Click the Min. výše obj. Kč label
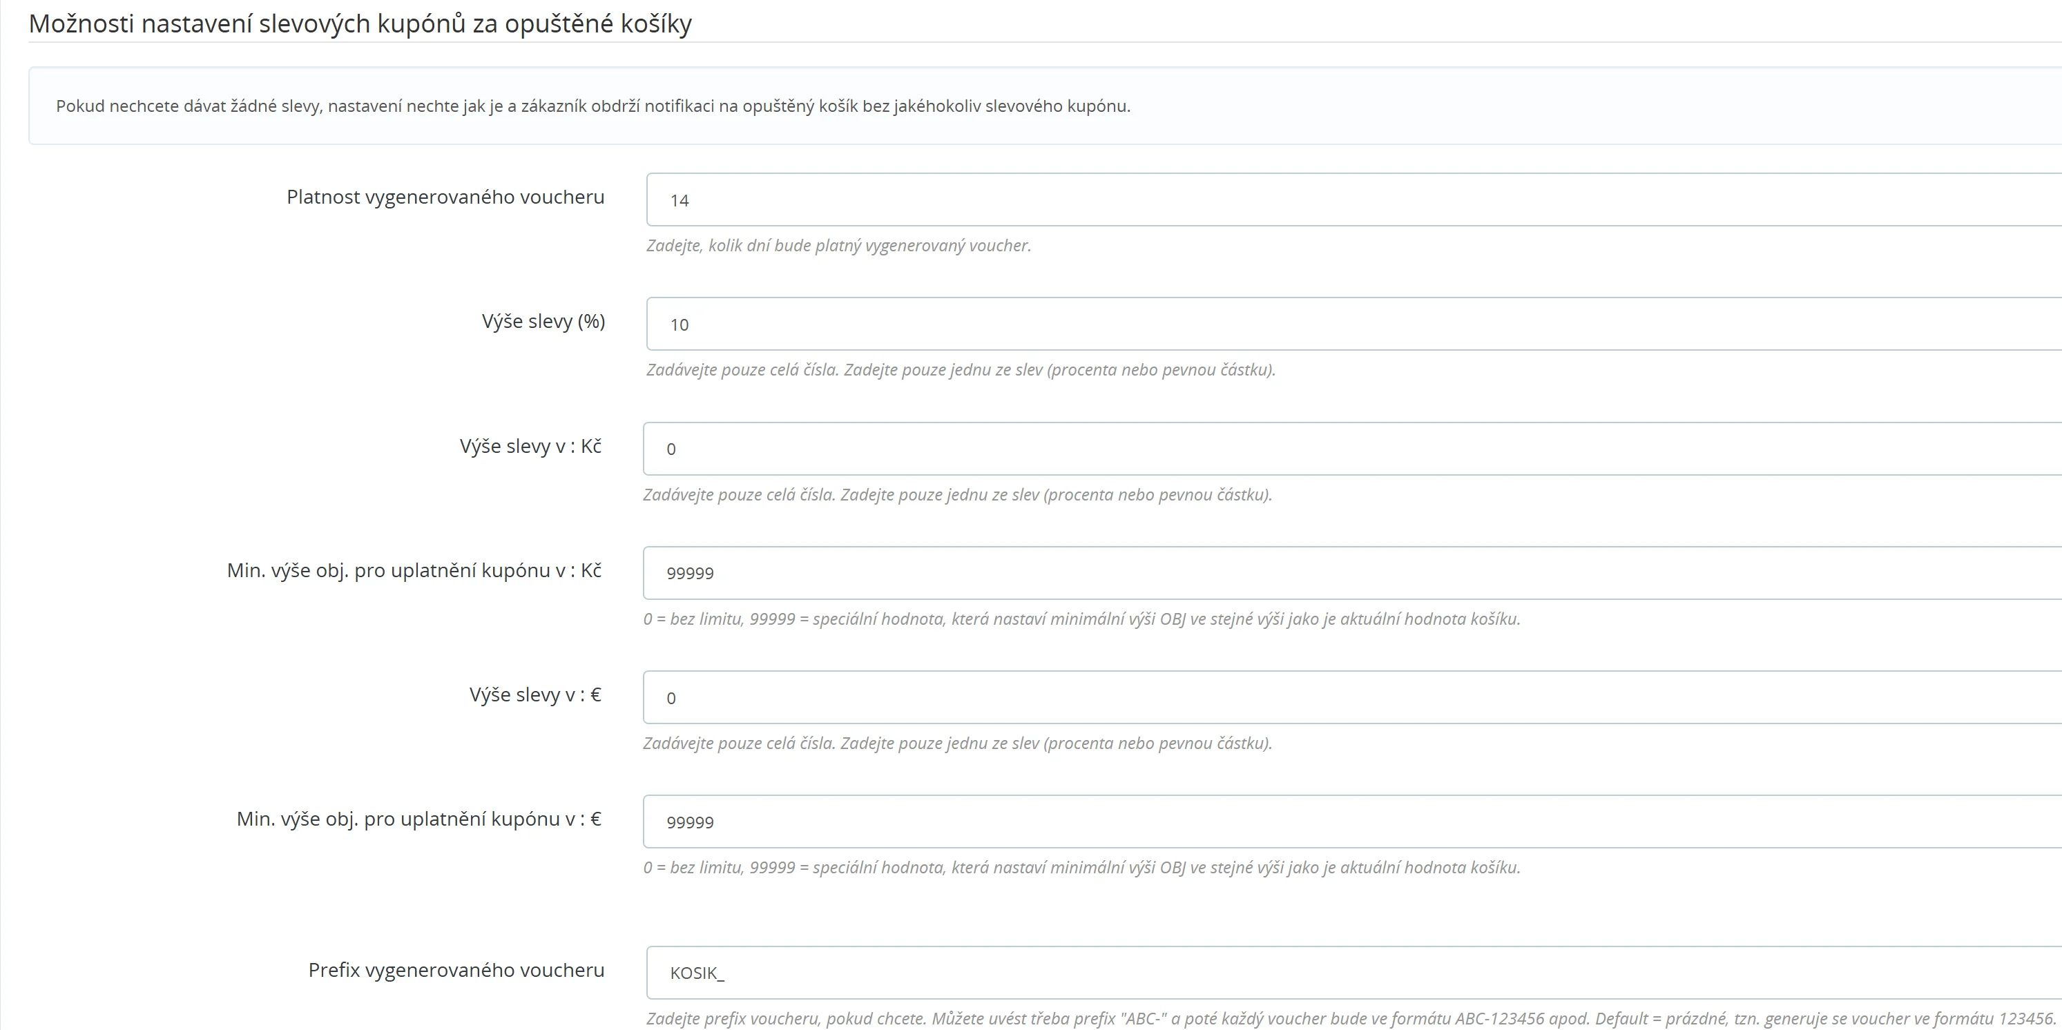This screenshot has width=2062, height=1030. click(x=414, y=571)
